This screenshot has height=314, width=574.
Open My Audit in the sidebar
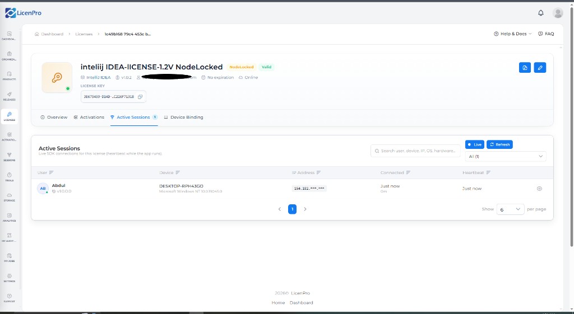[9, 238]
